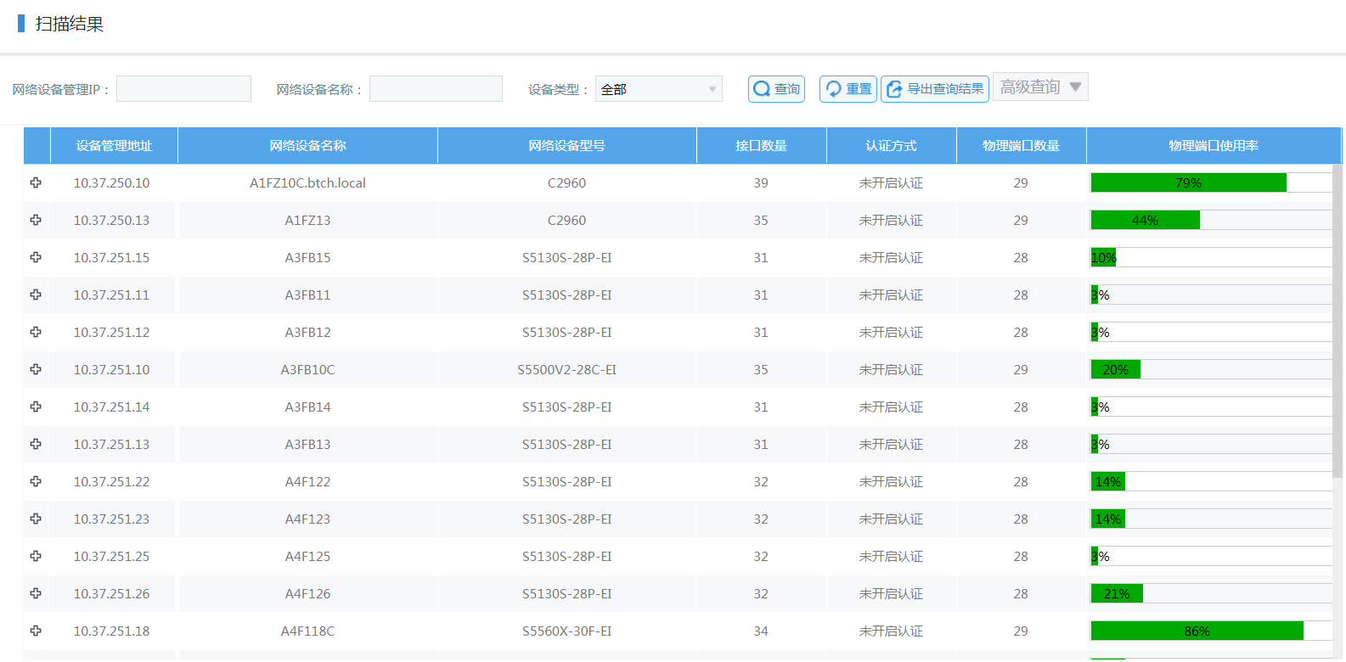Viewport: 1346px width, 662px height.
Task: Click the 查询 search button
Action: coord(776,89)
